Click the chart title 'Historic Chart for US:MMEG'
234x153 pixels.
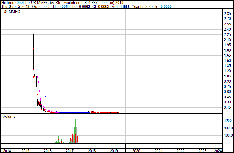(25, 3)
